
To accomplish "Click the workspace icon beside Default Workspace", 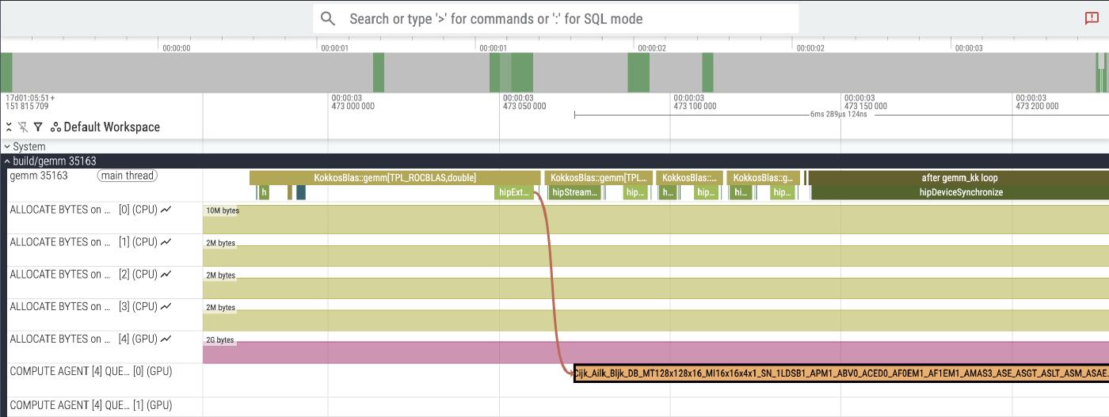I will coord(55,127).
